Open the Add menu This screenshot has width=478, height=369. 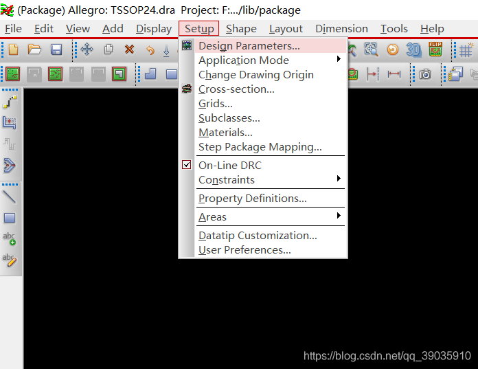113,29
